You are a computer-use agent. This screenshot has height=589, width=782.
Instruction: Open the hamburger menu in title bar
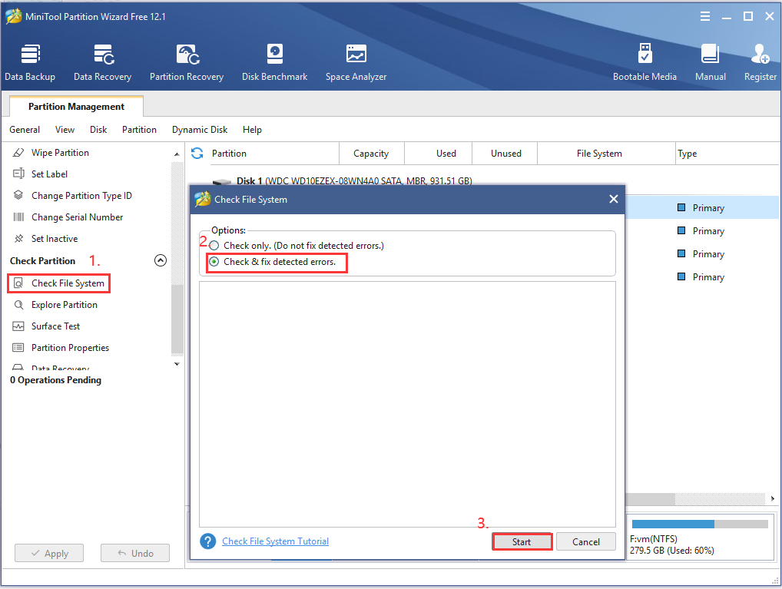[x=704, y=16]
